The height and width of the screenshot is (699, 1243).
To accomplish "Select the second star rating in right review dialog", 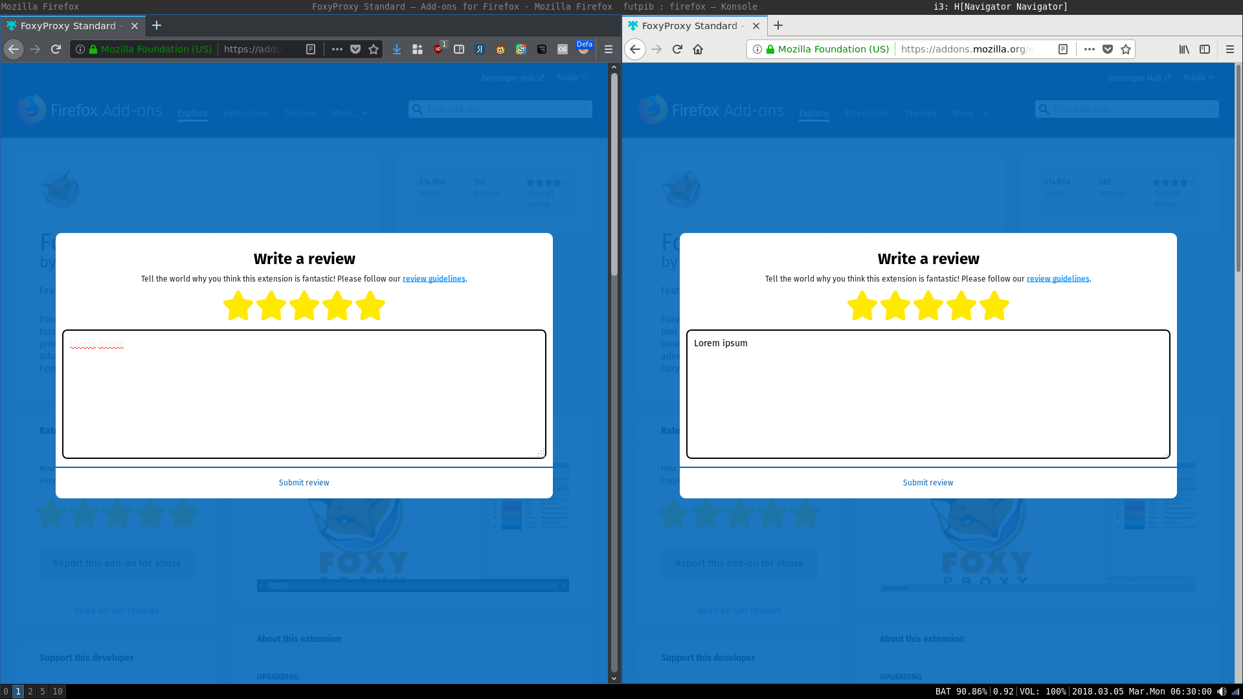I will pos(895,305).
